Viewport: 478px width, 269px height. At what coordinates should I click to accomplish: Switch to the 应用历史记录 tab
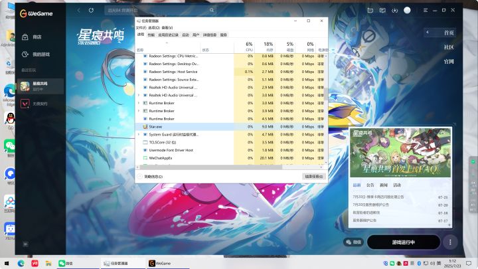(168, 35)
